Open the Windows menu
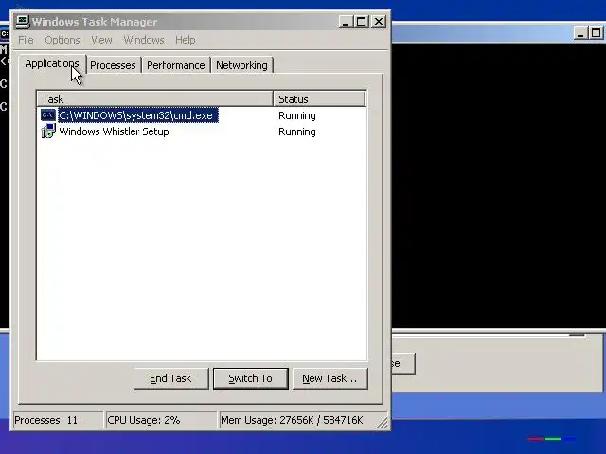Viewport: 606px width, 454px height. coord(144,40)
